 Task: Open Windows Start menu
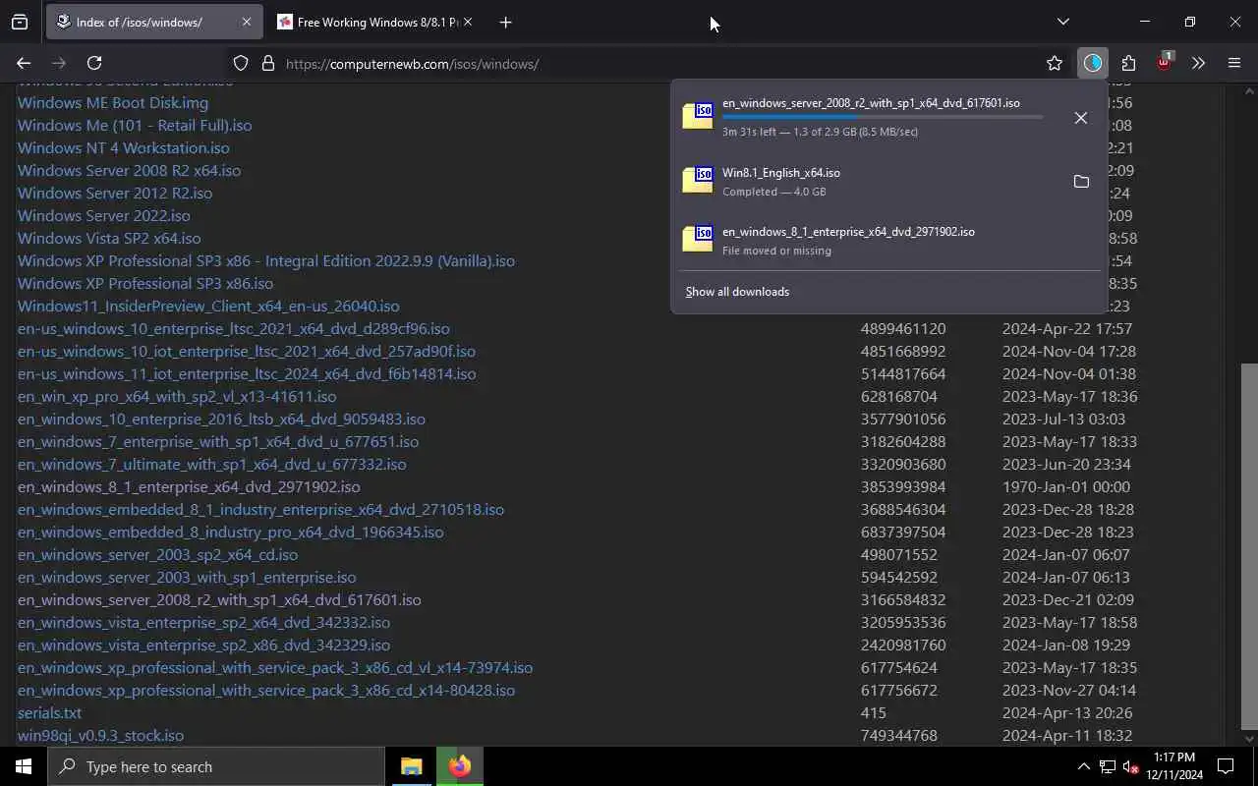[x=24, y=766]
